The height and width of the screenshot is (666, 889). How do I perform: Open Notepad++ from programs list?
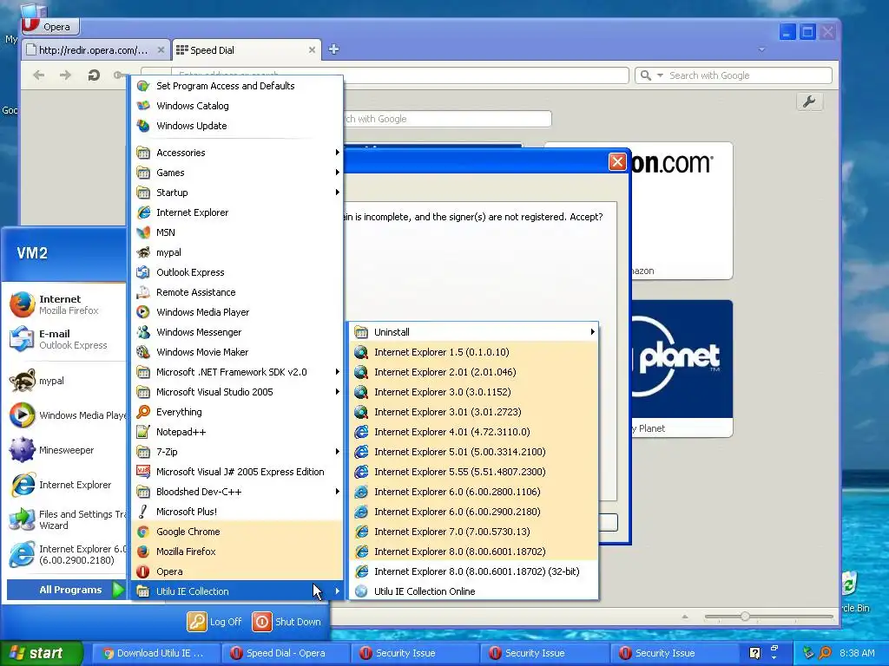point(238,432)
